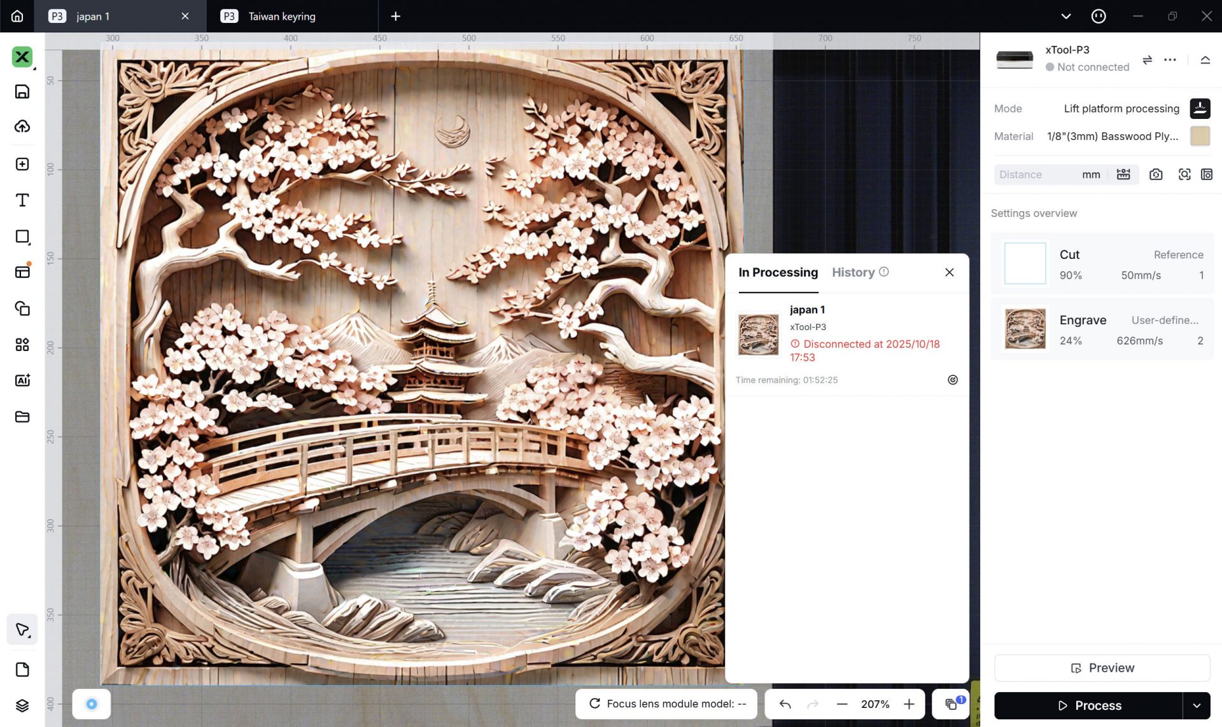Expand the Process button dropdown arrow
Screen dimensions: 1222x727
[1197, 705]
